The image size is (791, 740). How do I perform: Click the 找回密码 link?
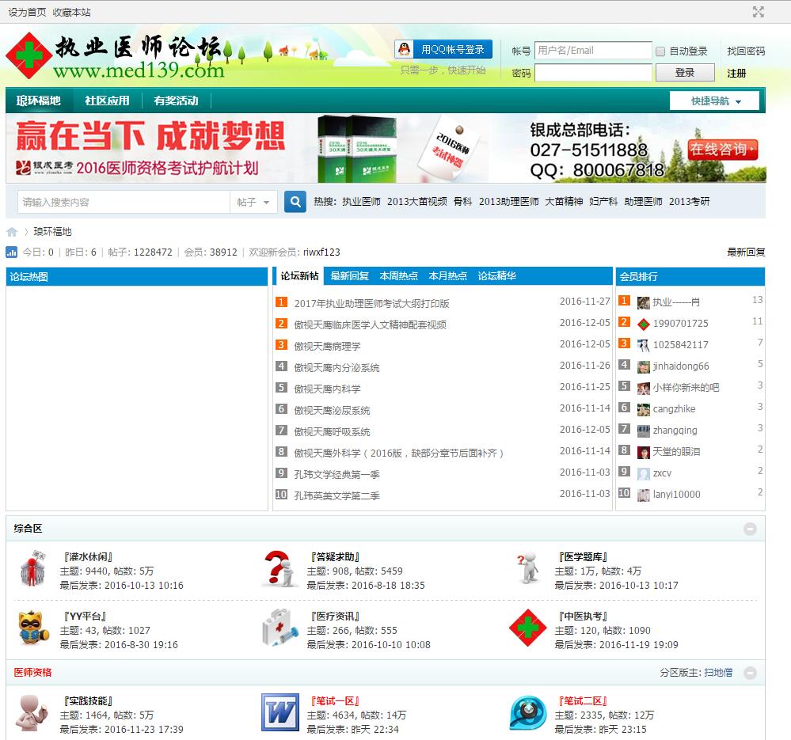click(x=746, y=51)
